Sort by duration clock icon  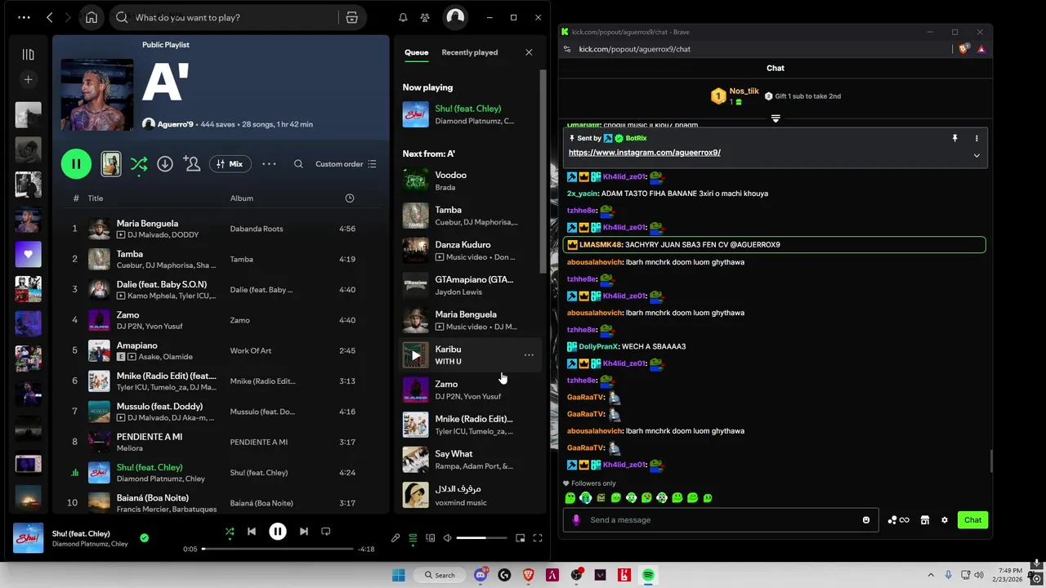tap(350, 198)
